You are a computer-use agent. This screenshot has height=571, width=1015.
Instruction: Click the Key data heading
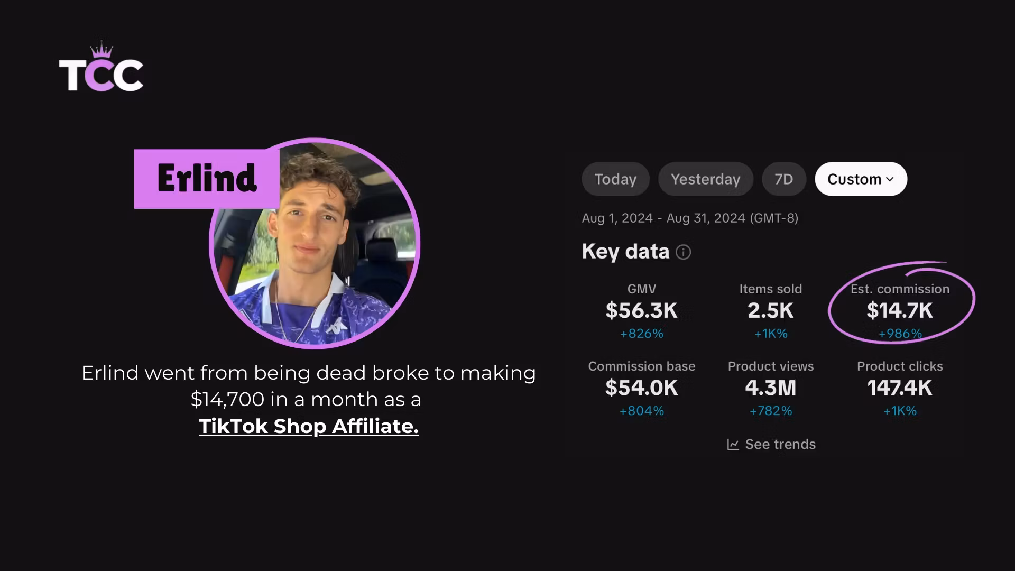pyautogui.click(x=625, y=252)
